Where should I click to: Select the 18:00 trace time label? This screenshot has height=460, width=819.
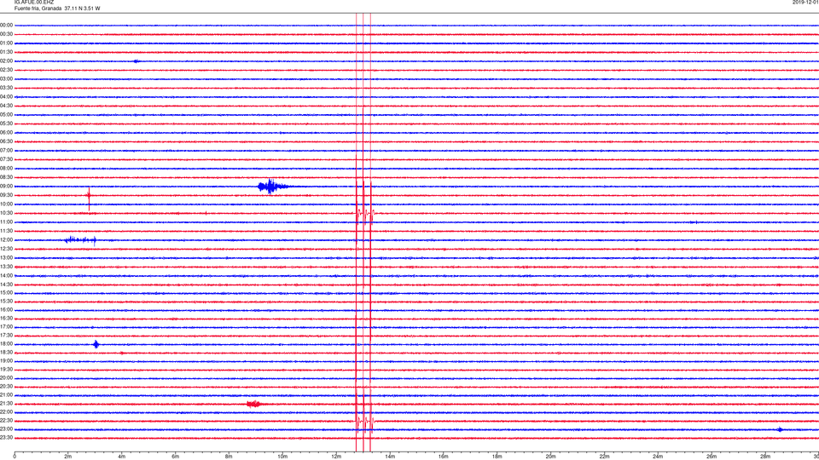(7, 343)
